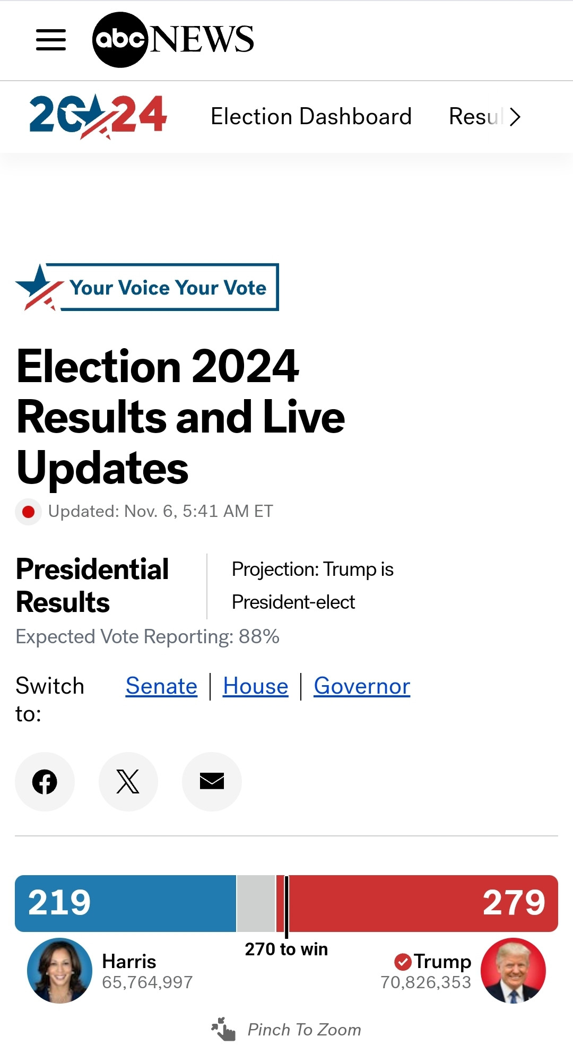Share the page on X
The height and width of the screenshot is (1045, 573).
pos(128,781)
